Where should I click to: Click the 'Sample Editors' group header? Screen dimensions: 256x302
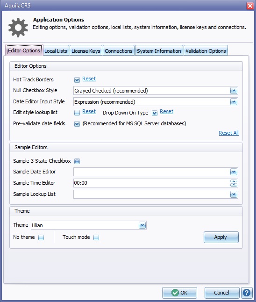[126, 147]
